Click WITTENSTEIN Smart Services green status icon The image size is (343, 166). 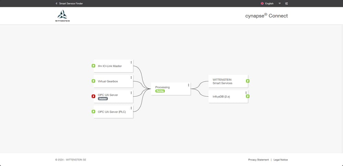[248, 81]
